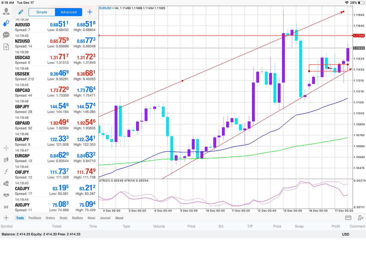Open the chat messages panel
The height and width of the screenshot is (275, 366).
pyautogui.click(x=6, y=35)
